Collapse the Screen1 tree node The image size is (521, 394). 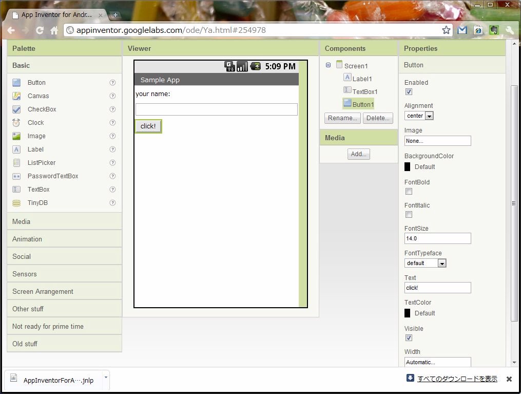[329, 65]
